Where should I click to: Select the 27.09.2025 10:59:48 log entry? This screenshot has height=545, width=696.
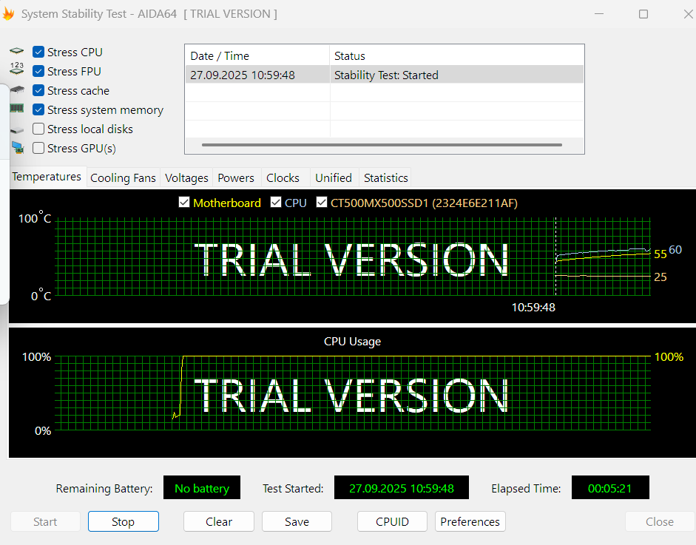(x=385, y=75)
